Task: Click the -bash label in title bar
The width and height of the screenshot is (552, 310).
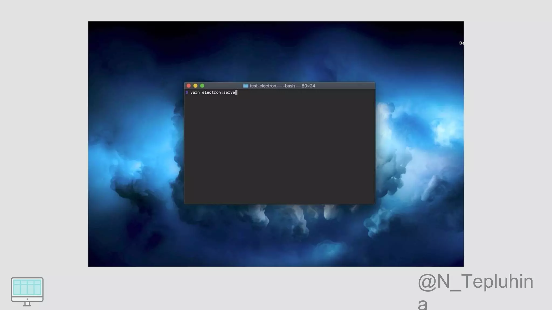Action: (x=289, y=86)
